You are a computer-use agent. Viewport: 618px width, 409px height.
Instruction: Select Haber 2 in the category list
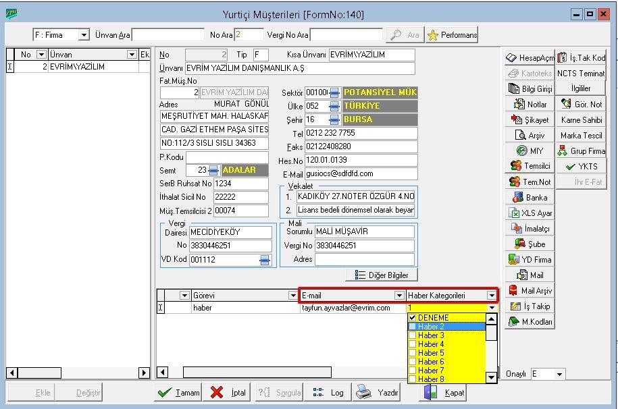(x=431, y=327)
